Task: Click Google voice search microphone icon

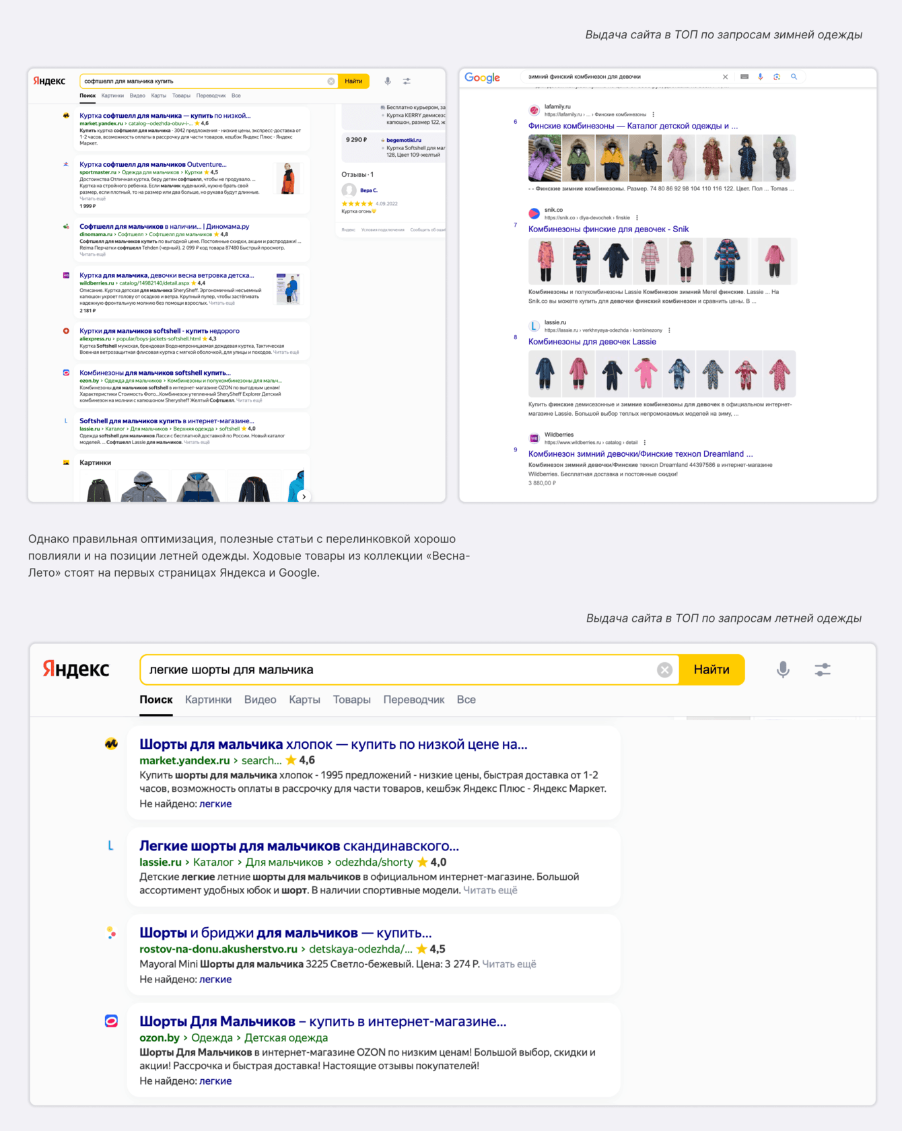Action: [x=760, y=77]
